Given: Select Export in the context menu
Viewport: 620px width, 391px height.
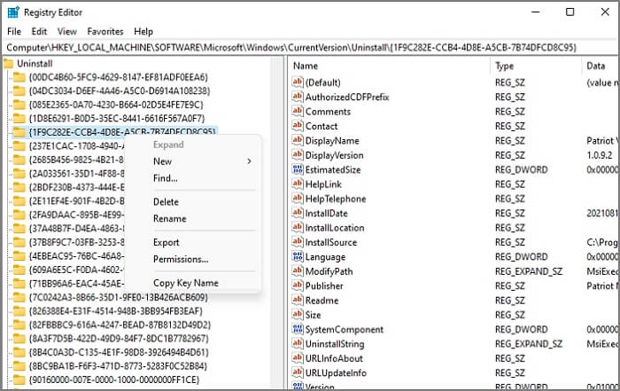Looking at the screenshot, I should [166, 242].
